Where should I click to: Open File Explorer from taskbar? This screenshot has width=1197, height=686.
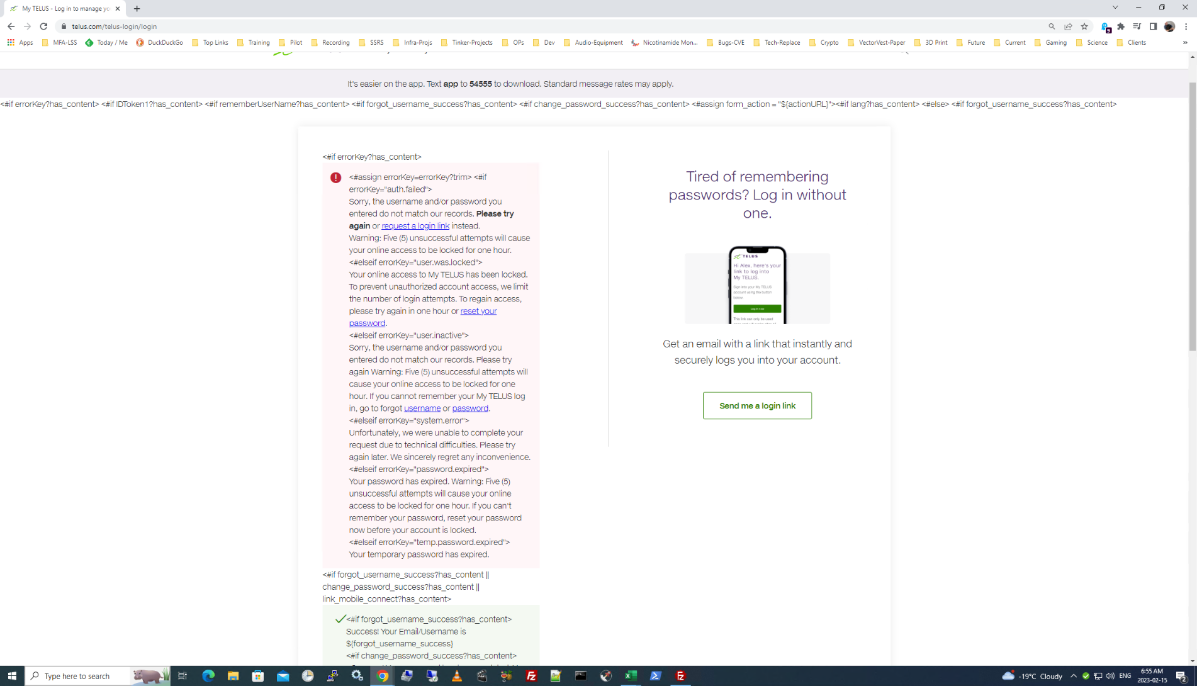click(233, 676)
